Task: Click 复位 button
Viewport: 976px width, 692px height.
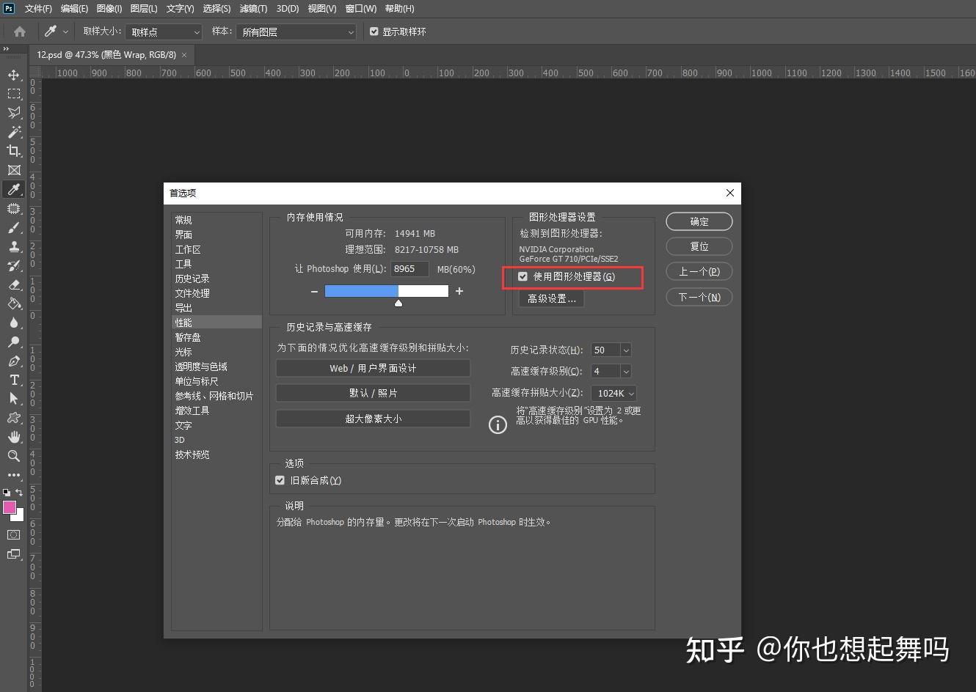Action: (x=699, y=246)
